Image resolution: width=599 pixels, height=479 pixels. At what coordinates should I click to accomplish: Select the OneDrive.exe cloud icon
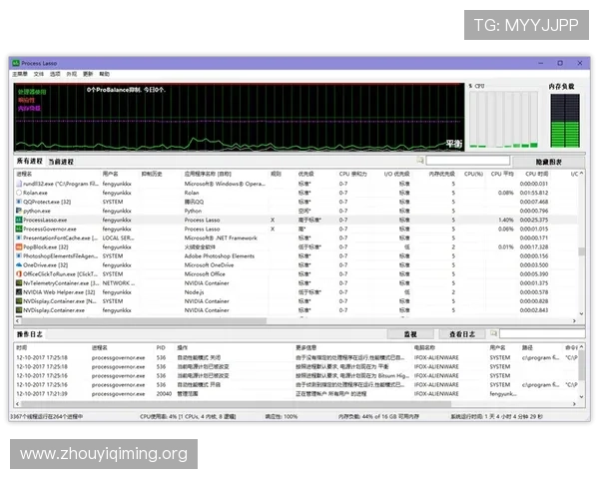click(19, 264)
